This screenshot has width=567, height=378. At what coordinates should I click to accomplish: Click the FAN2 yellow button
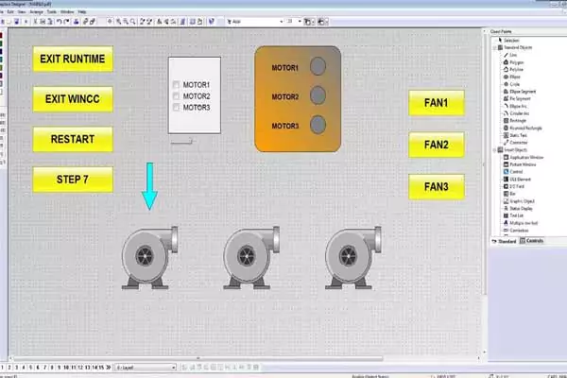pos(436,145)
